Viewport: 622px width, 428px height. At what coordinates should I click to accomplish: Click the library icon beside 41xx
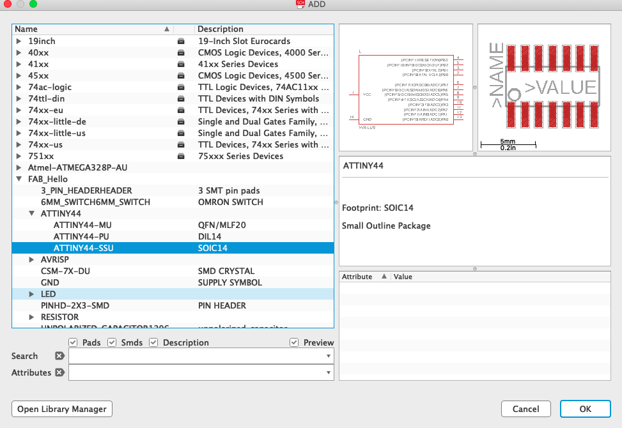[x=181, y=64]
